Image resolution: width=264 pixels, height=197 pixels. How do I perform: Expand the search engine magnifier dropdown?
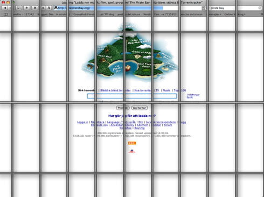pyautogui.click(x=206, y=8)
